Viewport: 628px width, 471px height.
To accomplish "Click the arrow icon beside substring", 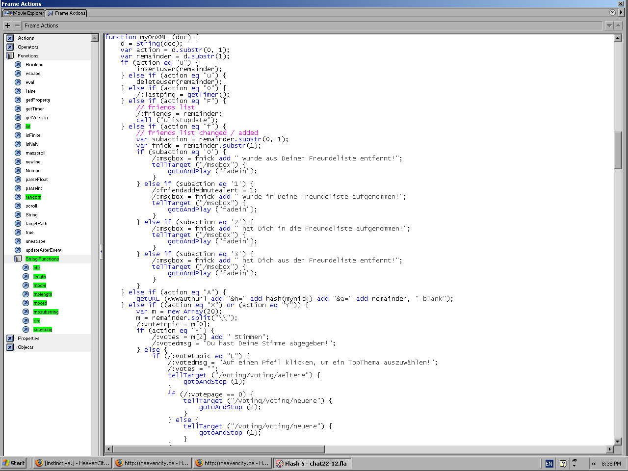I will (x=26, y=330).
